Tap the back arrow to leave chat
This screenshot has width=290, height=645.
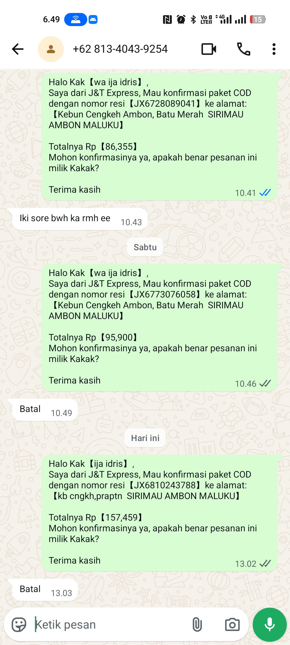18,49
